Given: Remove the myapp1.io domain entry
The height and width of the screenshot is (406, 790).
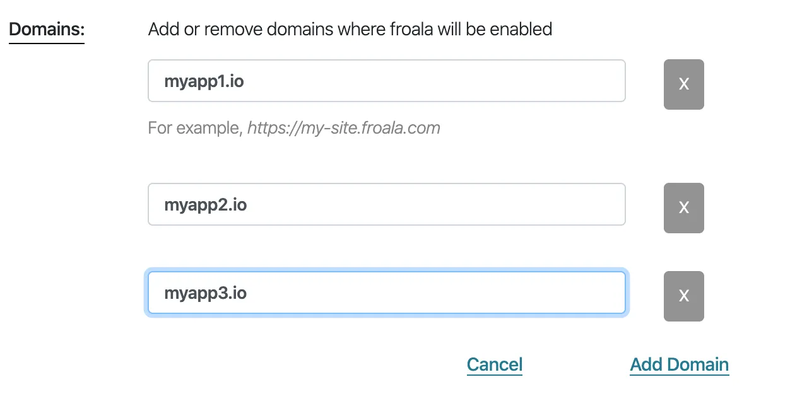Looking at the screenshot, I should coord(683,84).
